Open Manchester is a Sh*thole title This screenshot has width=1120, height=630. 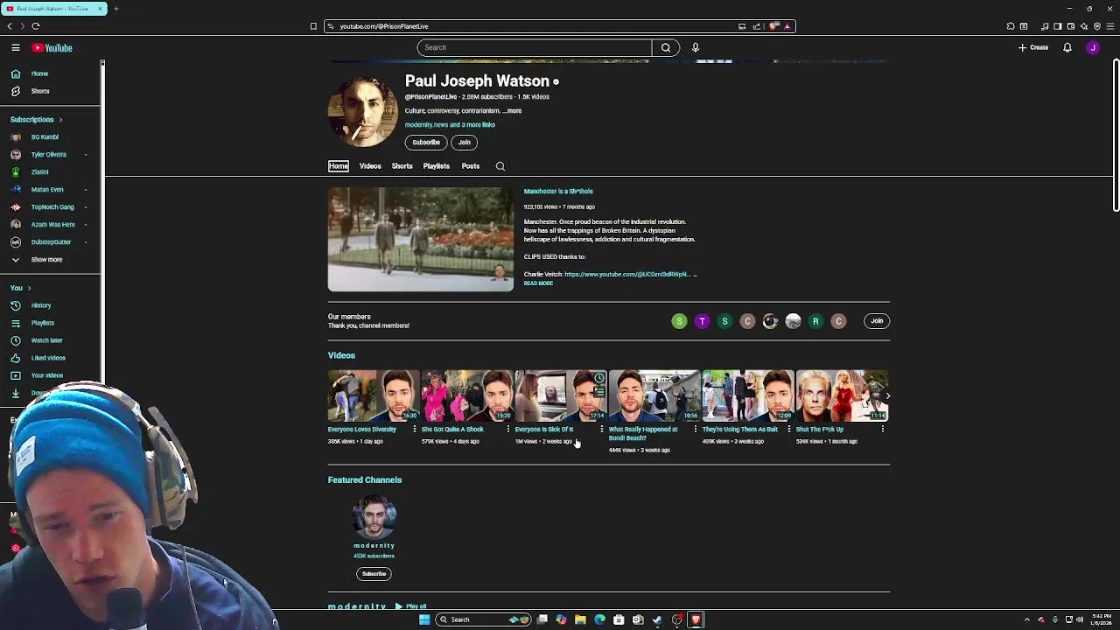coord(558,192)
